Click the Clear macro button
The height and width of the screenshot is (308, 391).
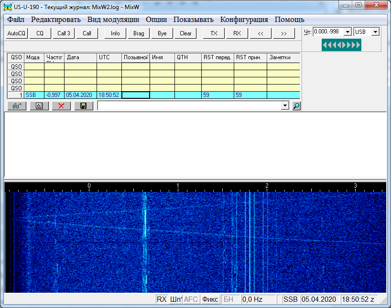pyautogui.click(x=185, y=33)
